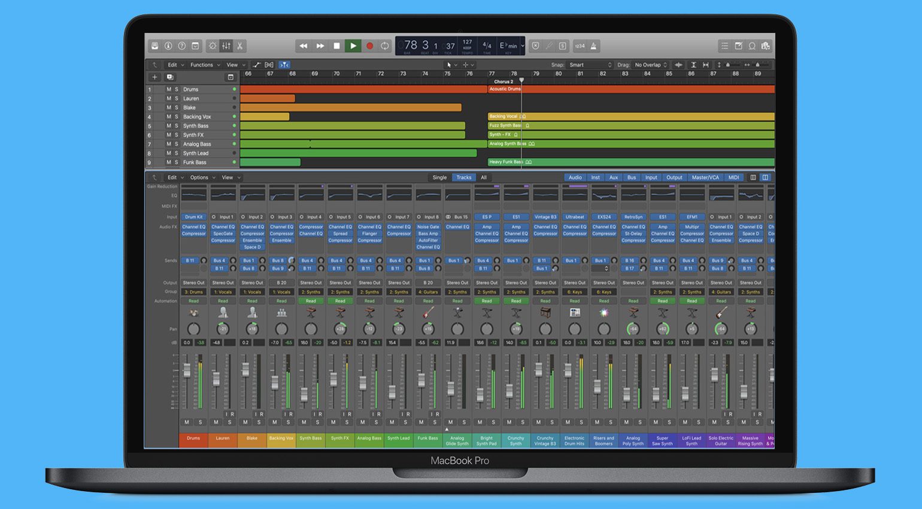The width and height of the screenshot is (922, 509).
Task: Open the Snap Smart dropdown
Action: (x=590, y=65)
